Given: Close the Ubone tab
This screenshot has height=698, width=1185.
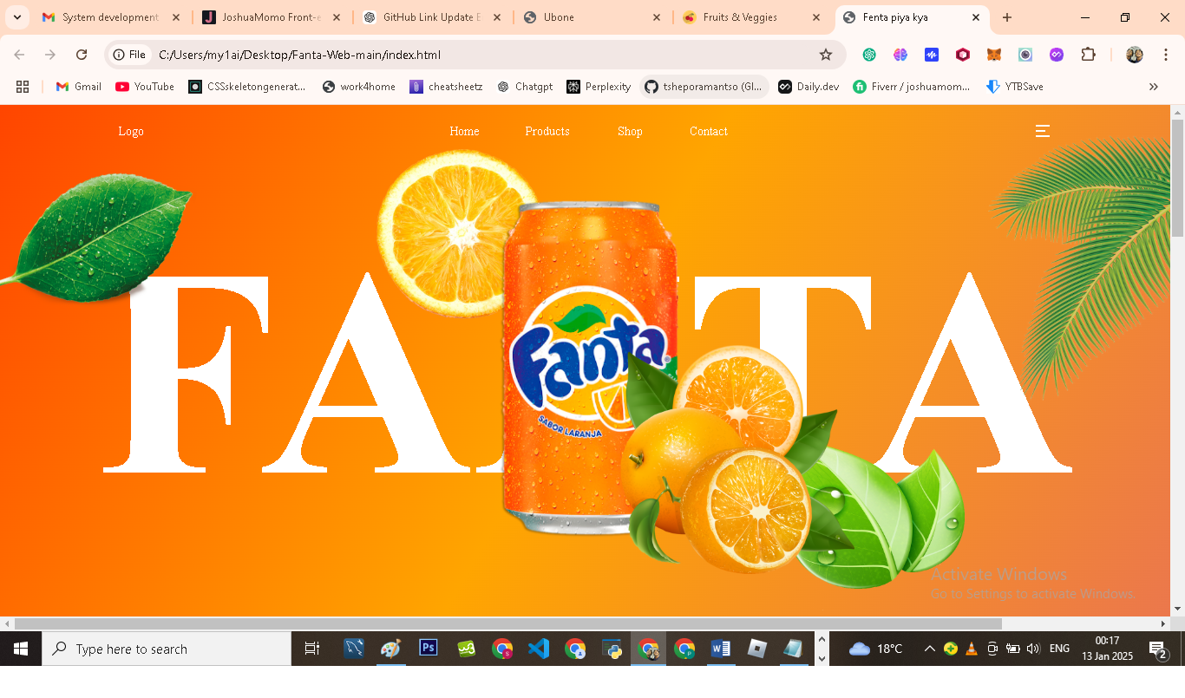Looking at the screenshot, I should [656, 17].
